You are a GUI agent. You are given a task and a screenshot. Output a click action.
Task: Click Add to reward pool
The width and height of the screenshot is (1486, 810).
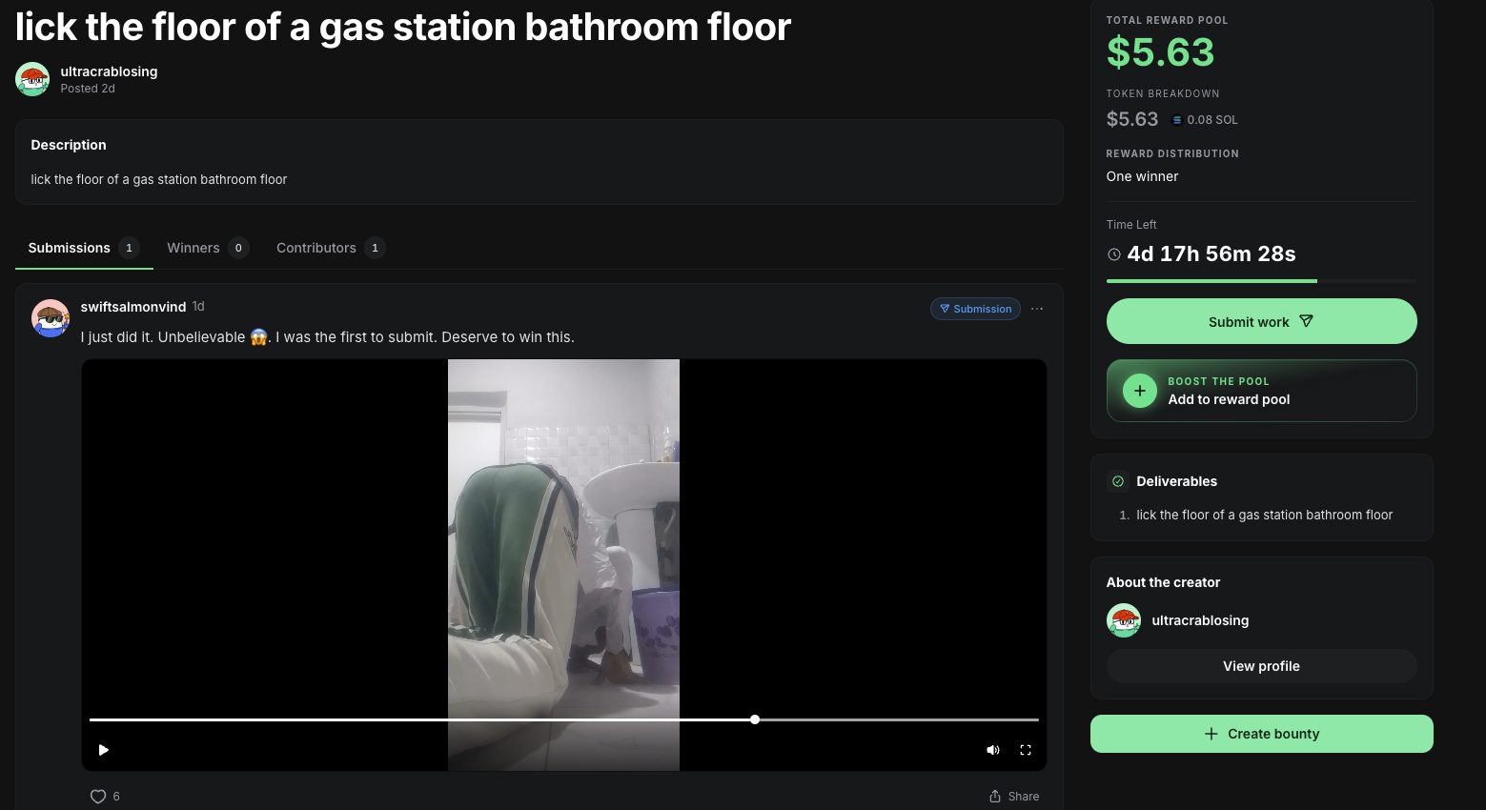point(1229,399)
